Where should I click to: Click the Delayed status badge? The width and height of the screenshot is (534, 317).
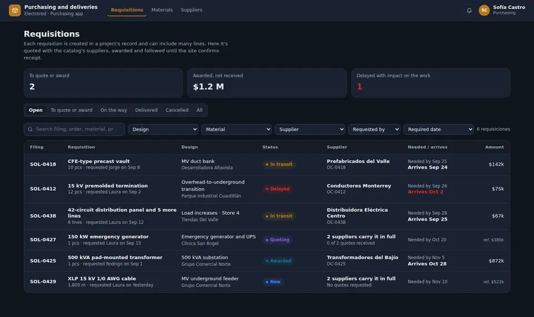click(278, 189)
